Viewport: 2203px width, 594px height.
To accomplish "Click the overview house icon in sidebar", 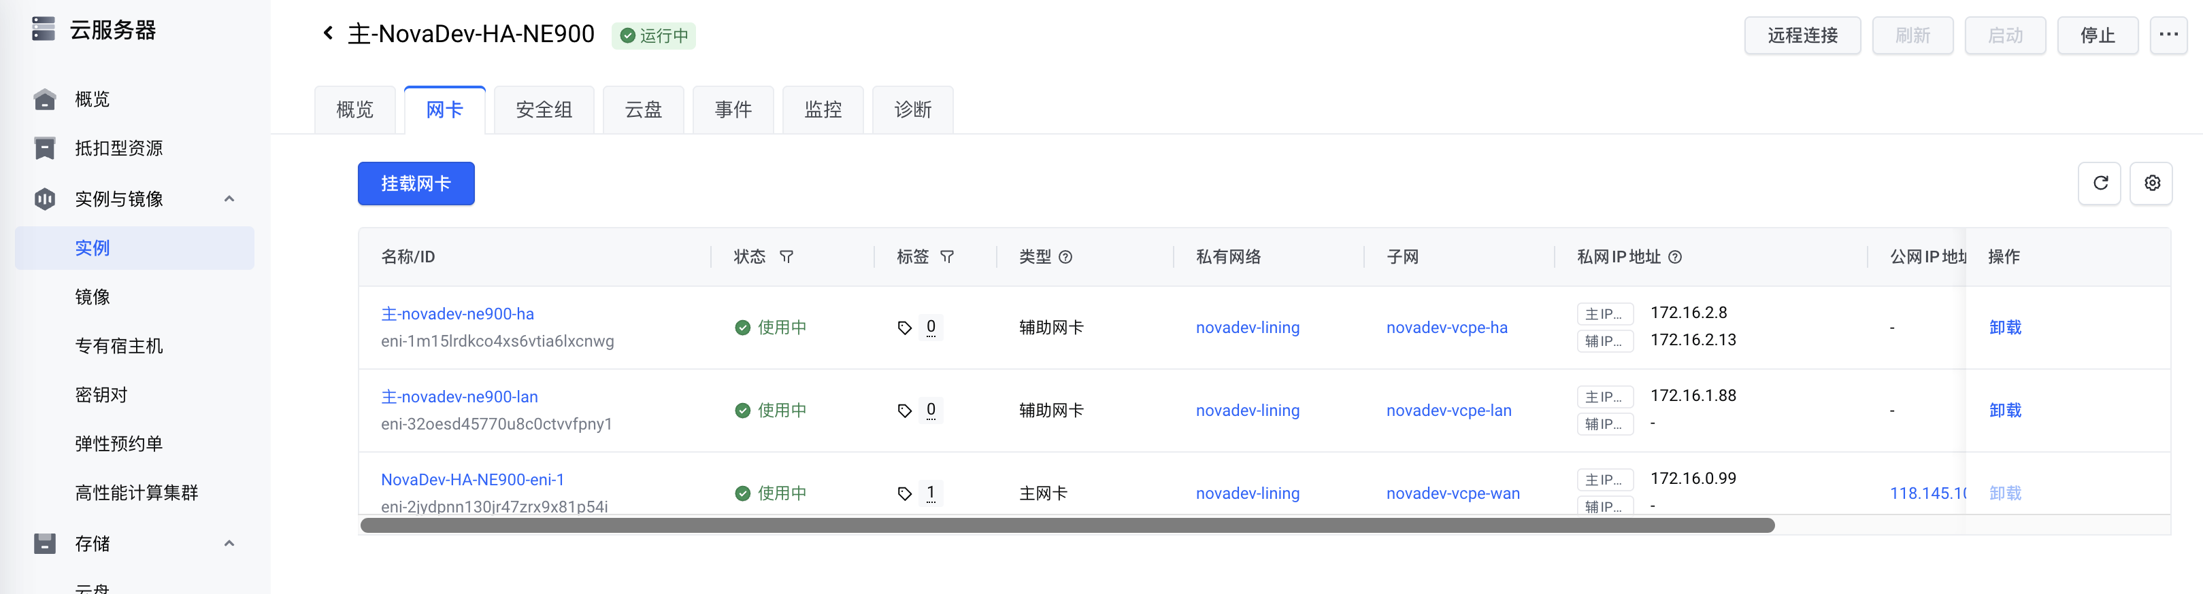I will [44, 99].
